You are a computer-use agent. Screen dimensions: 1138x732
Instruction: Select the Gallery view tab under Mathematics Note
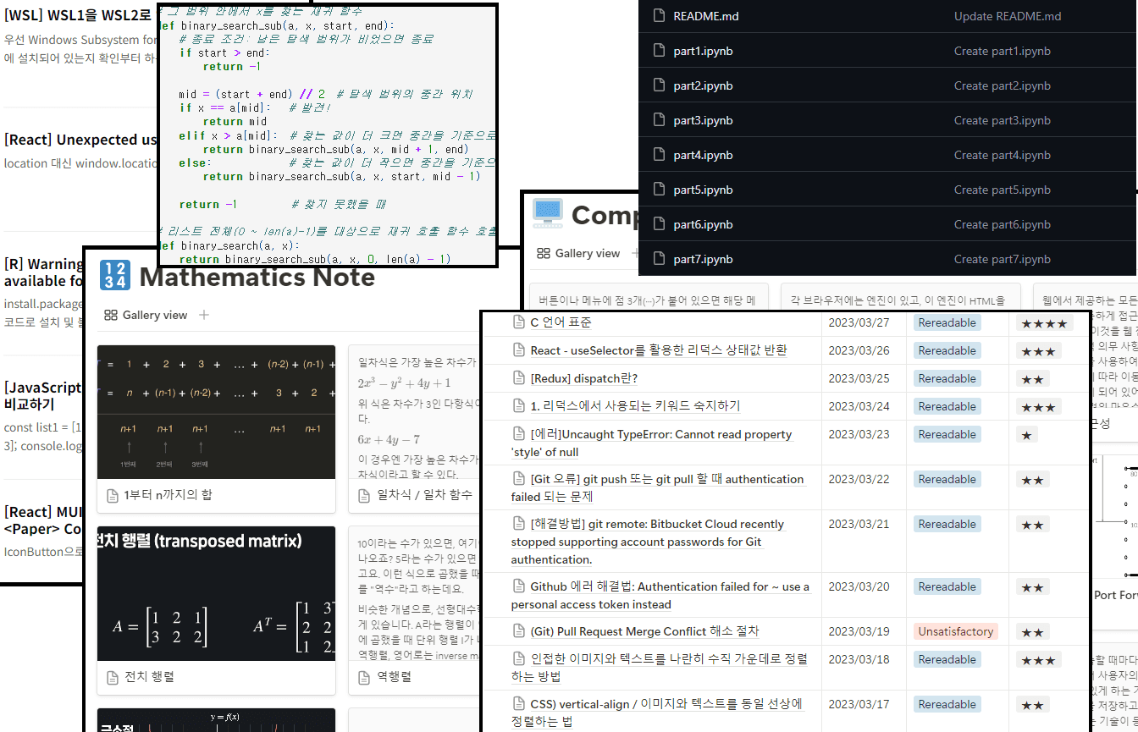(146, 315)
